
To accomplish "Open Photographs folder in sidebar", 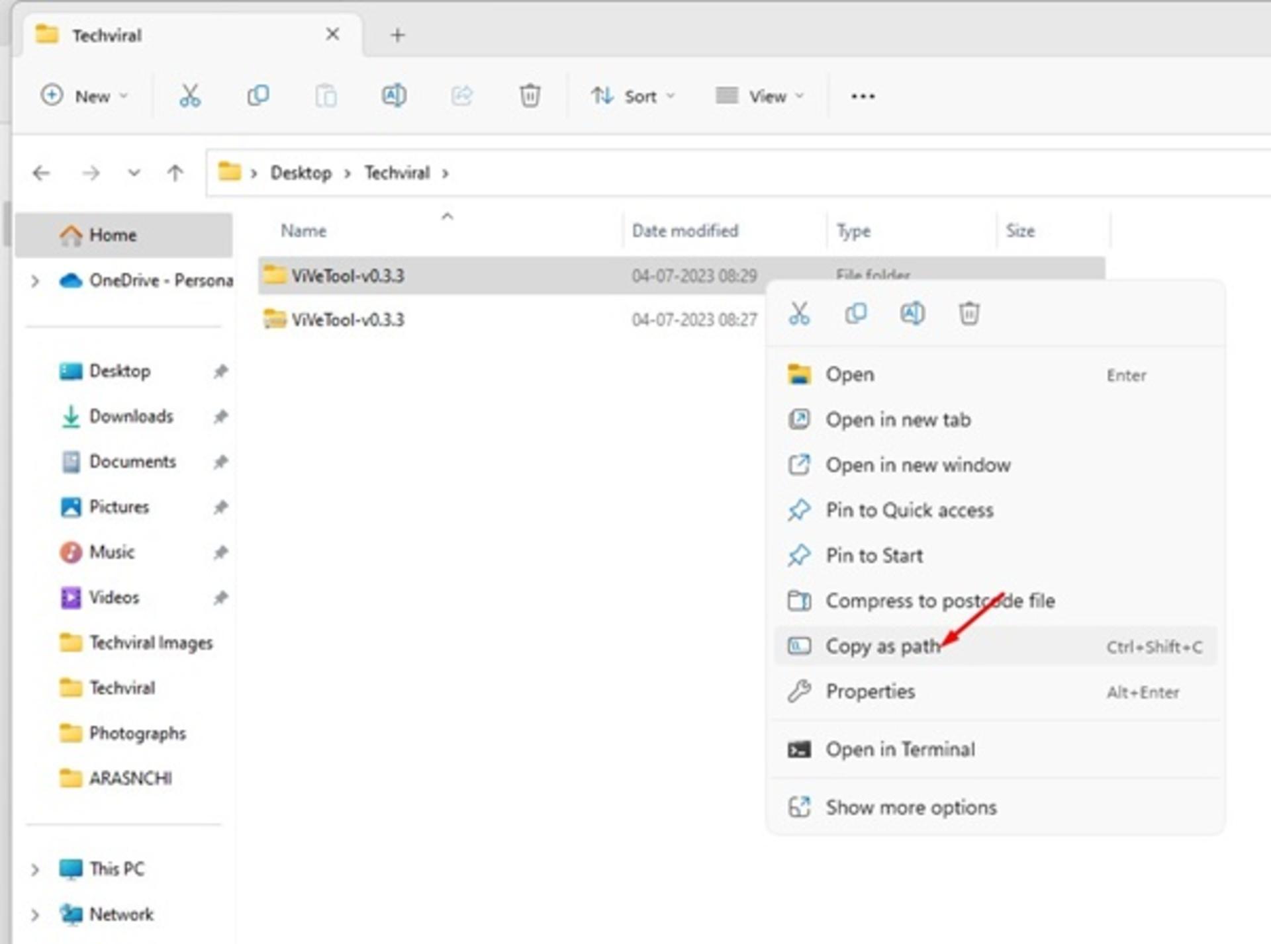I will [123, 733].
